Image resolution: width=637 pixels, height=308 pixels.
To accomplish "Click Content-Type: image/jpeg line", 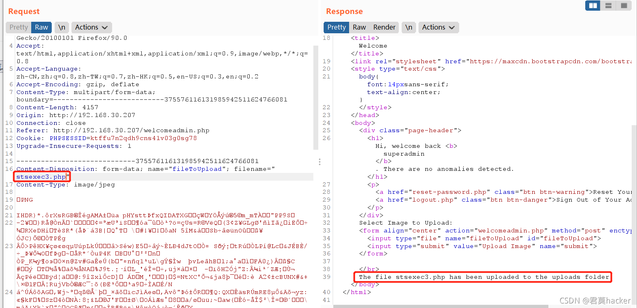I will tap(66, 184).
